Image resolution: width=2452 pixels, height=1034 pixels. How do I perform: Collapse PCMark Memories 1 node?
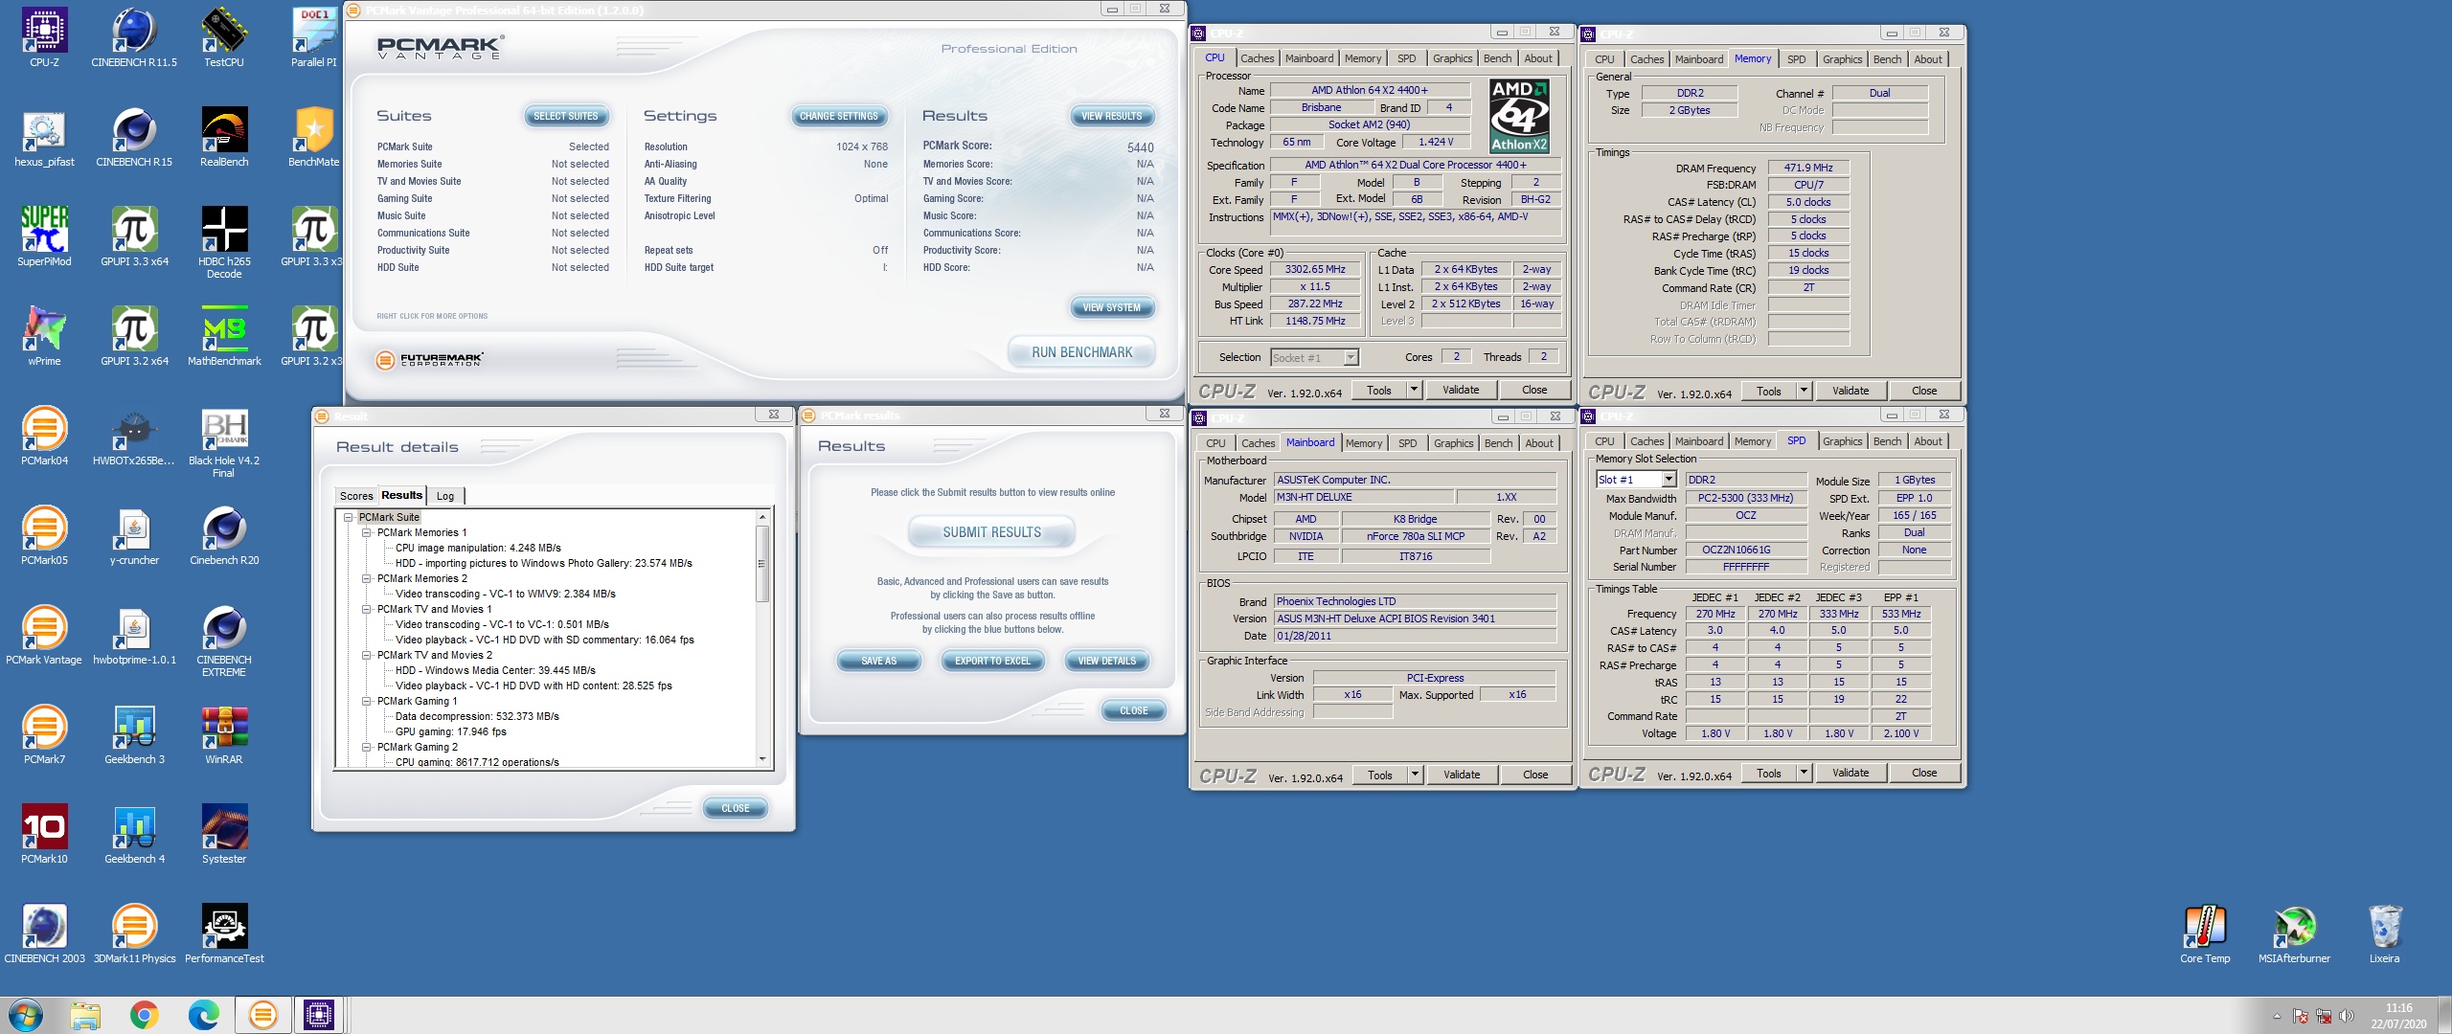366,532
